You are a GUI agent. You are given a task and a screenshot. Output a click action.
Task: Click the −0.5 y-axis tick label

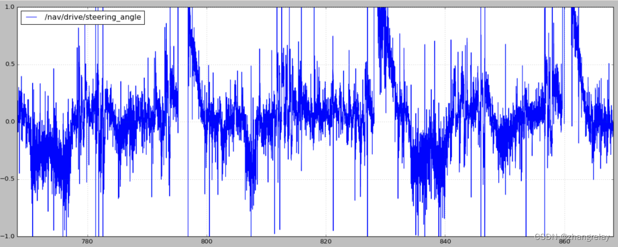tap(9, 179)
